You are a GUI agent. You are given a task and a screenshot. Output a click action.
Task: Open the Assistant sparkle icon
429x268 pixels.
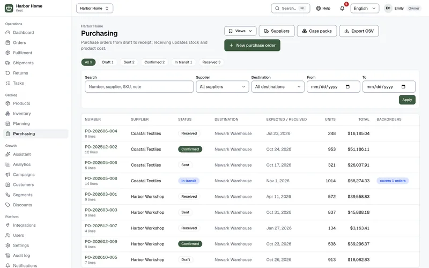click(8, 154)
